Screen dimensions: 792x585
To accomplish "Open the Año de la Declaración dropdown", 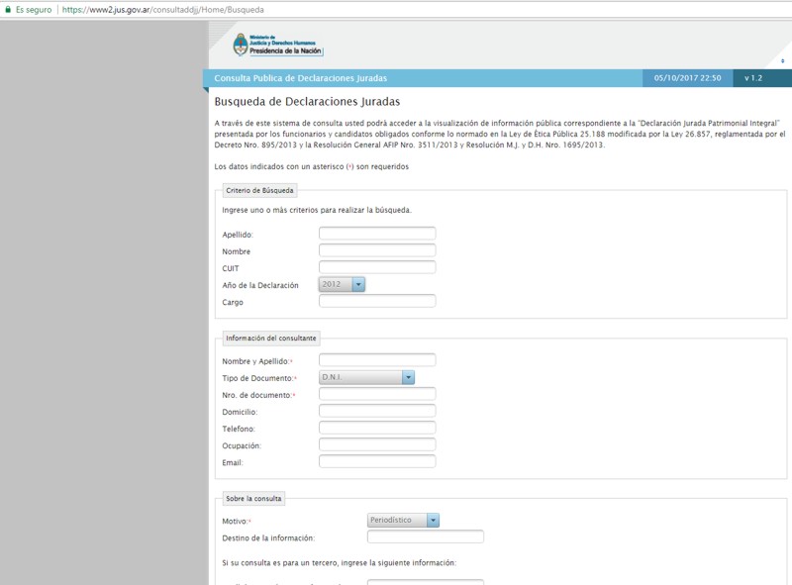I will (x=342, y=284).
